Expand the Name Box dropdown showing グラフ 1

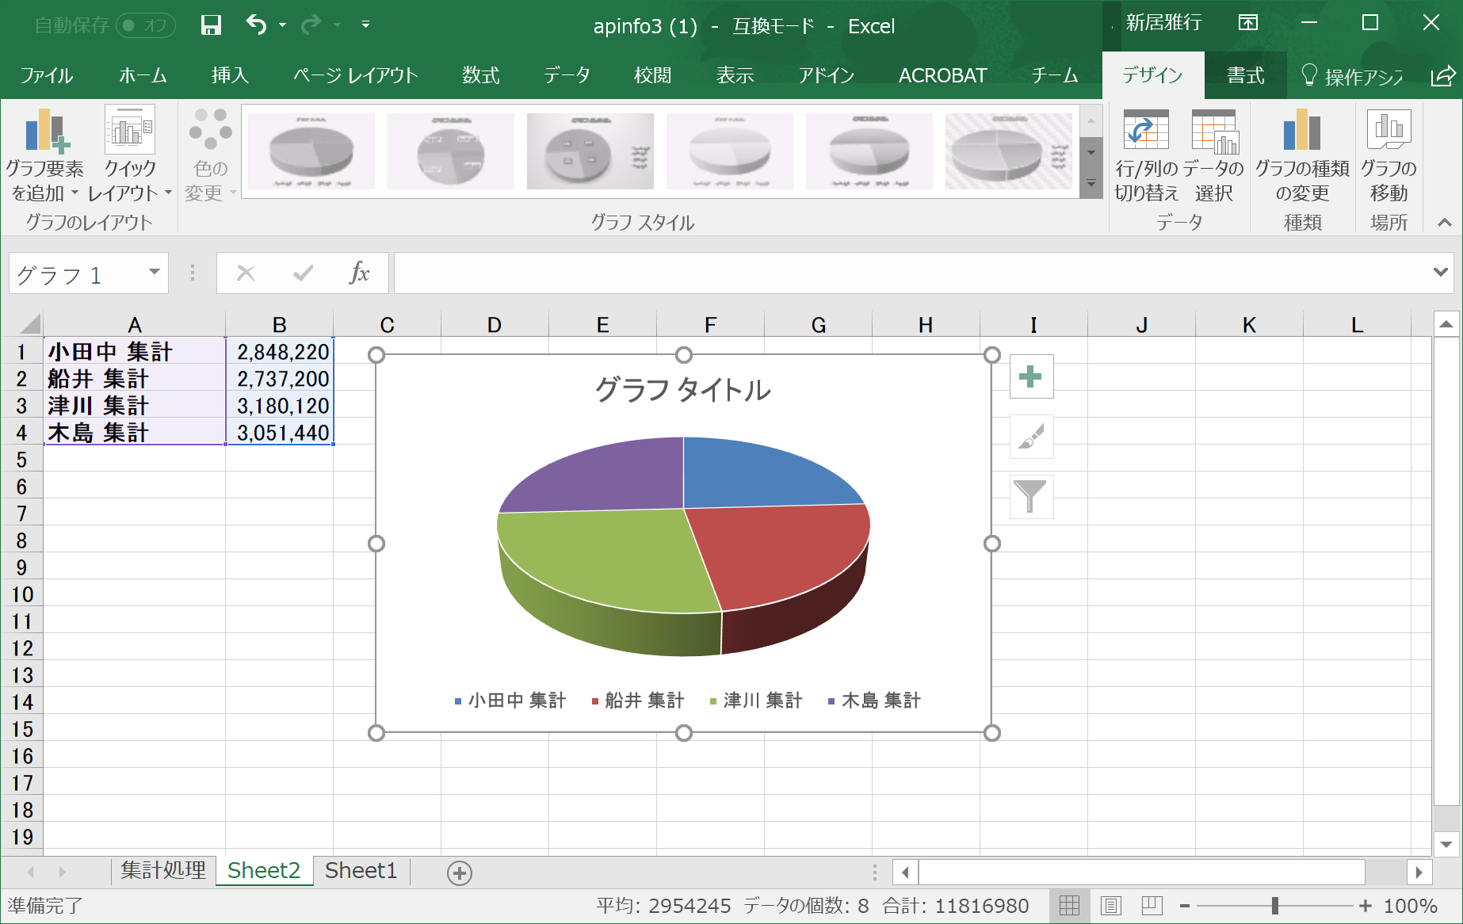[x=155, y=273]
